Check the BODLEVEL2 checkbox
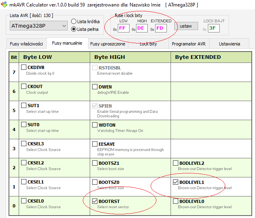The image size is (255, 218). 176,163
